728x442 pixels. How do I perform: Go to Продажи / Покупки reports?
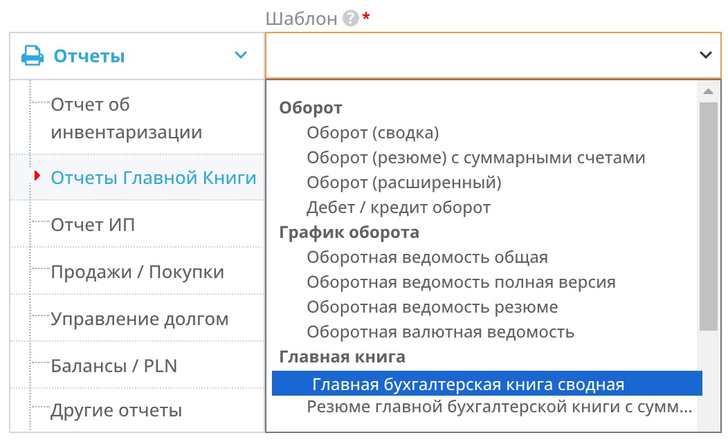137,272
